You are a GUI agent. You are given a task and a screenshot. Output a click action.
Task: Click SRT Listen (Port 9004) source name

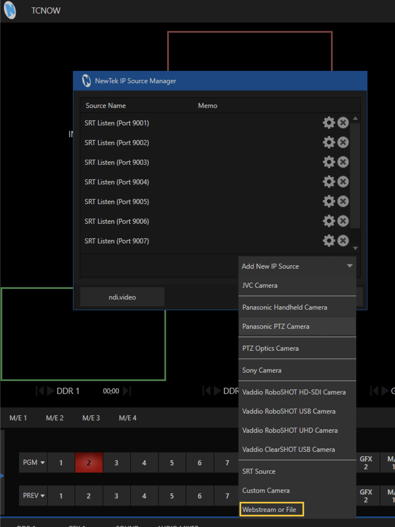(117, 182)
